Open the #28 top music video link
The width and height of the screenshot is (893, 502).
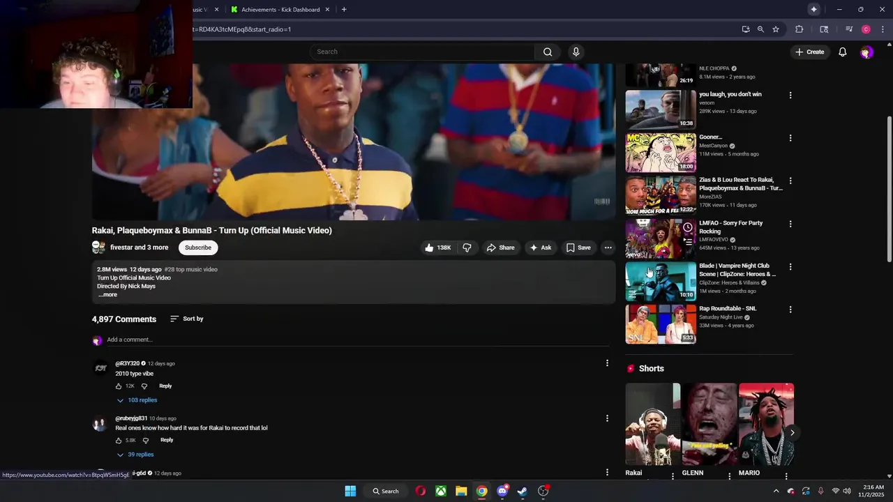[x=190, y=270]
